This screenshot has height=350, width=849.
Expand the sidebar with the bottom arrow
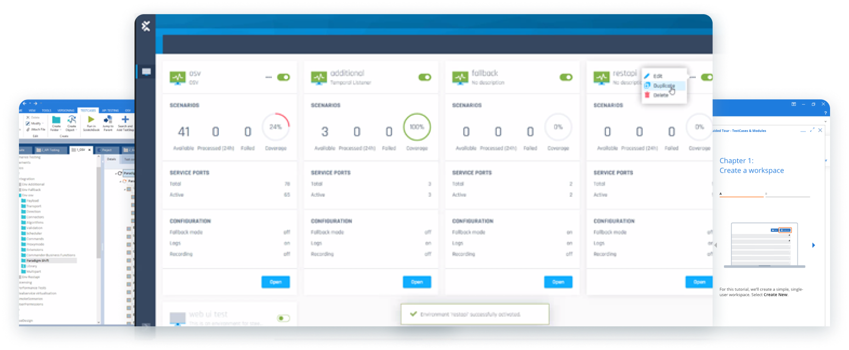(x=146, y=326)
